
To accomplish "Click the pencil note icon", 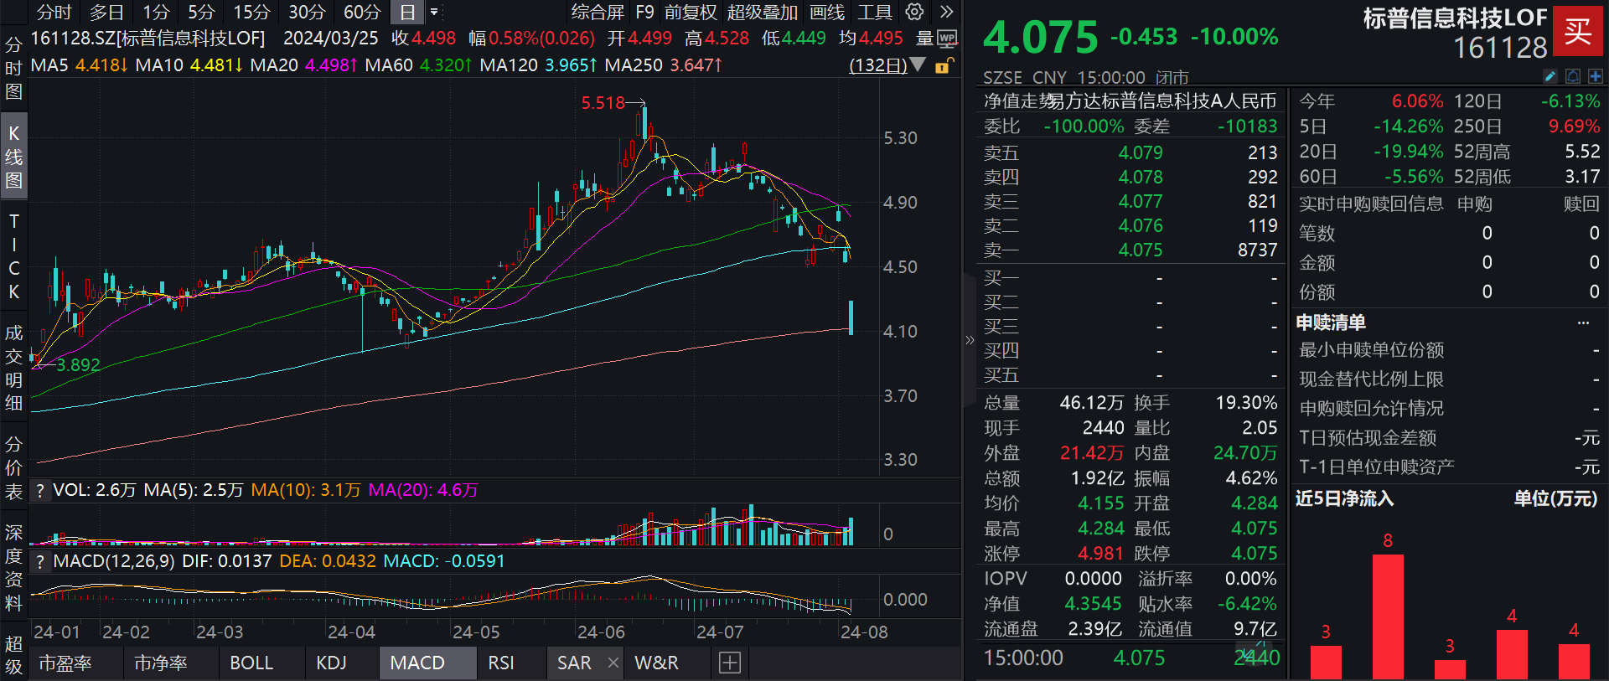I will pos(1550,76).
